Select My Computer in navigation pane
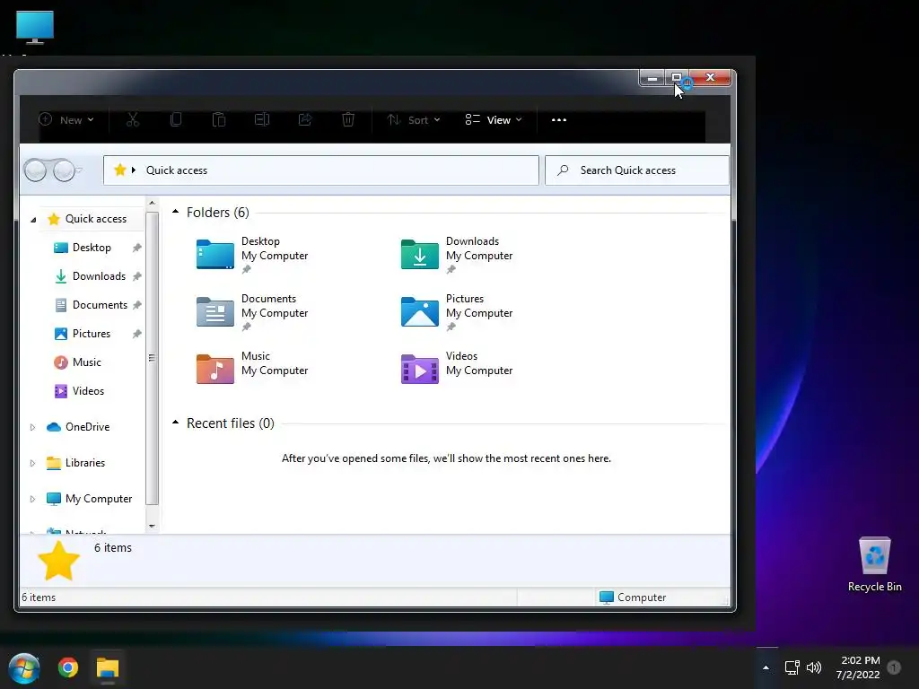Screen dimensions: 919x689 click(99, 499)
